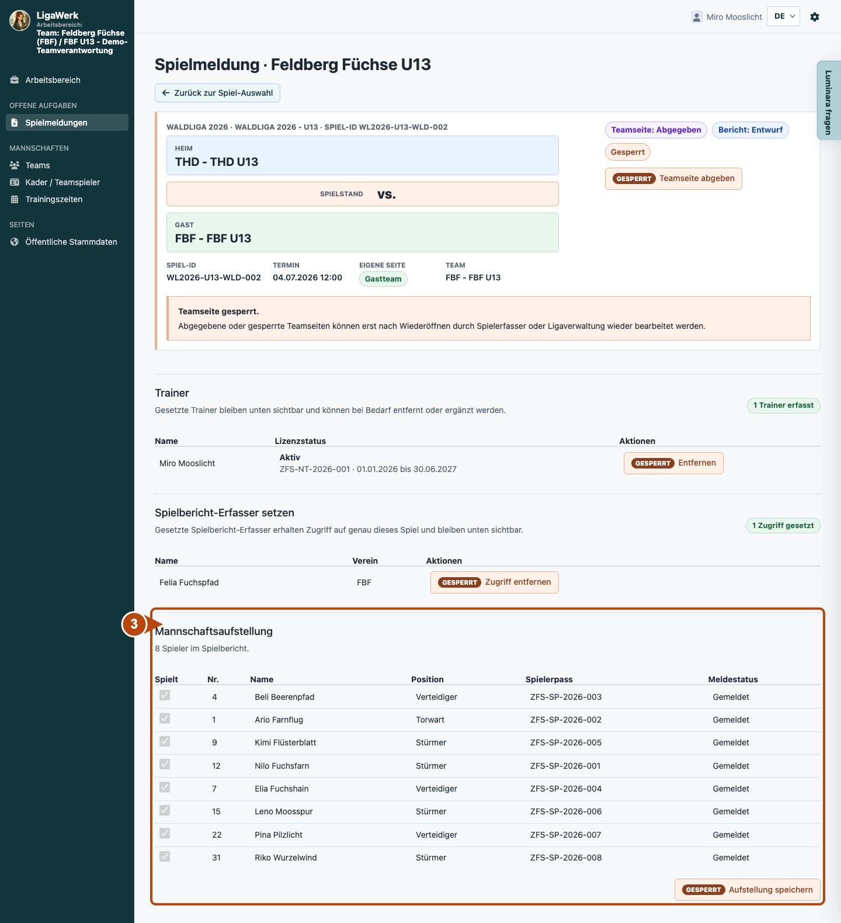Select Spielmeldungen in the sidebar
The width and height of the screenshot is (841, 923).
tap(67, 123)
